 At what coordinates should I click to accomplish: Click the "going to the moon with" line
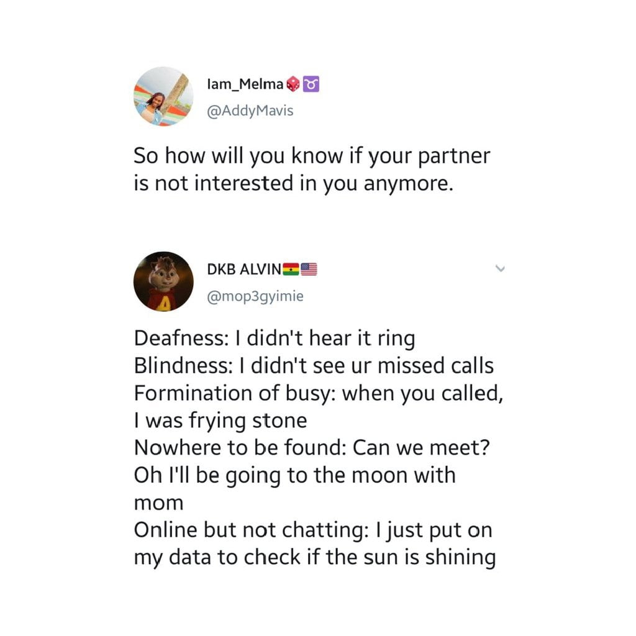(294, 476)
